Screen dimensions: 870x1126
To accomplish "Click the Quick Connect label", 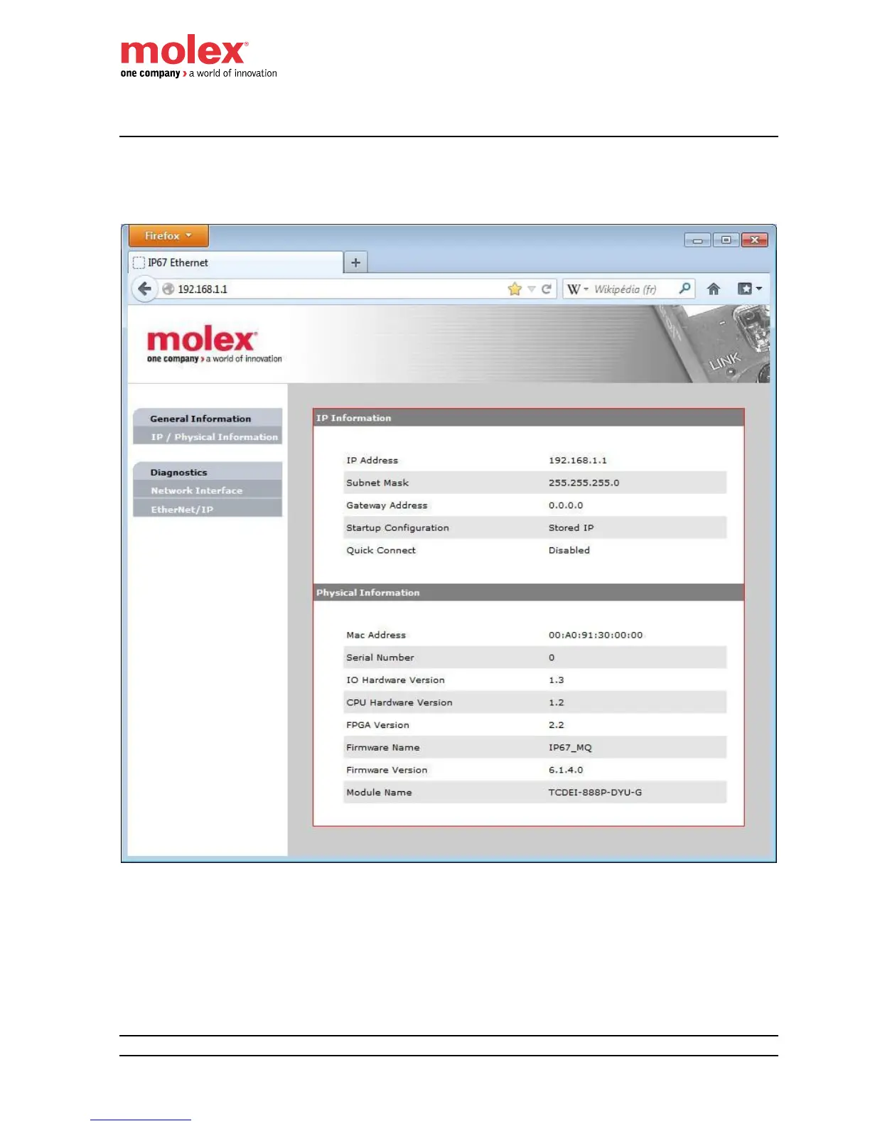I will click(x=381, y=550).
